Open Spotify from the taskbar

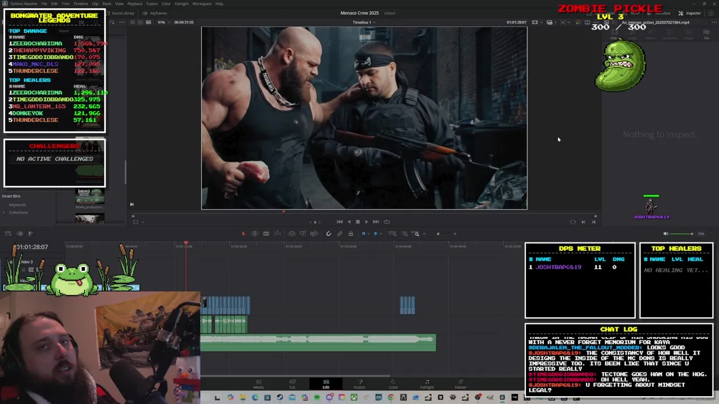pos(317,398)
